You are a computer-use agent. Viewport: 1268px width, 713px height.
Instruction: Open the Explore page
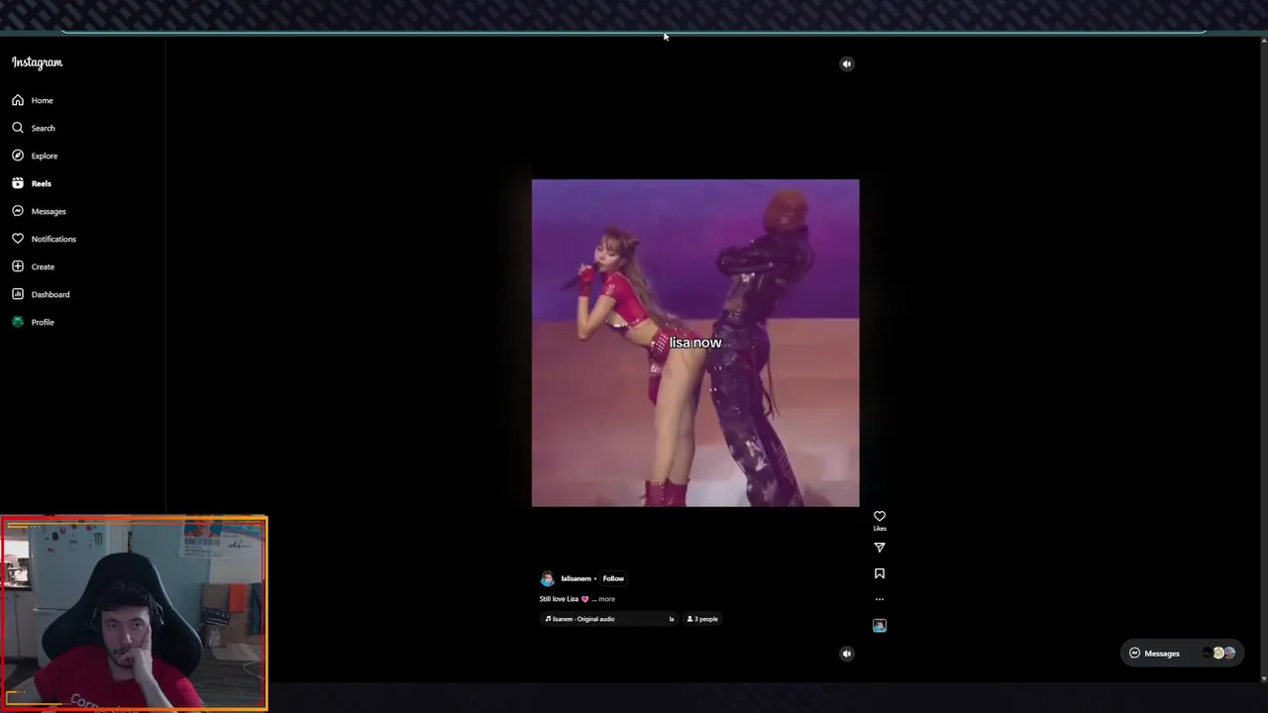pyautogui.click(x=35, y=155)
